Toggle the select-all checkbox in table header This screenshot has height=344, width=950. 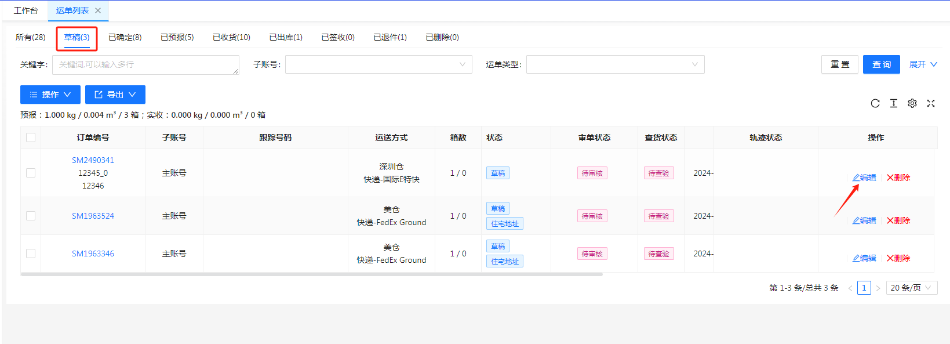point(31,137)
